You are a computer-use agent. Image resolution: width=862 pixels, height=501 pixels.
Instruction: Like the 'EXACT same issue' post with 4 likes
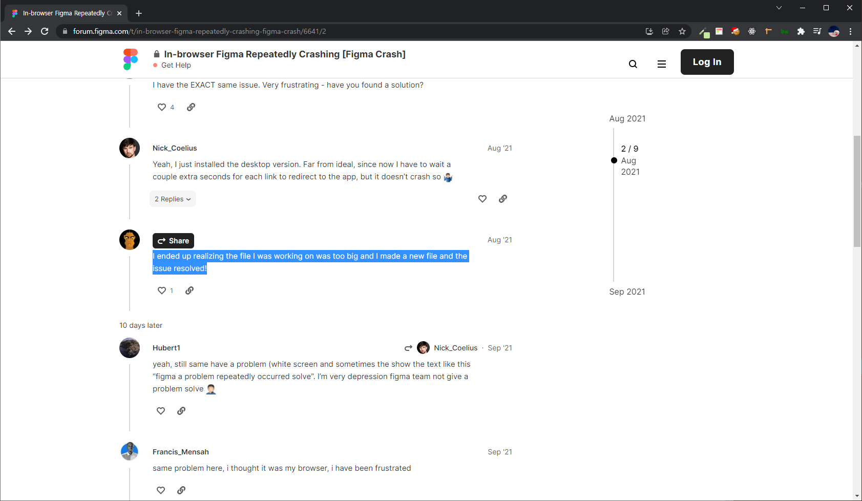162,107
